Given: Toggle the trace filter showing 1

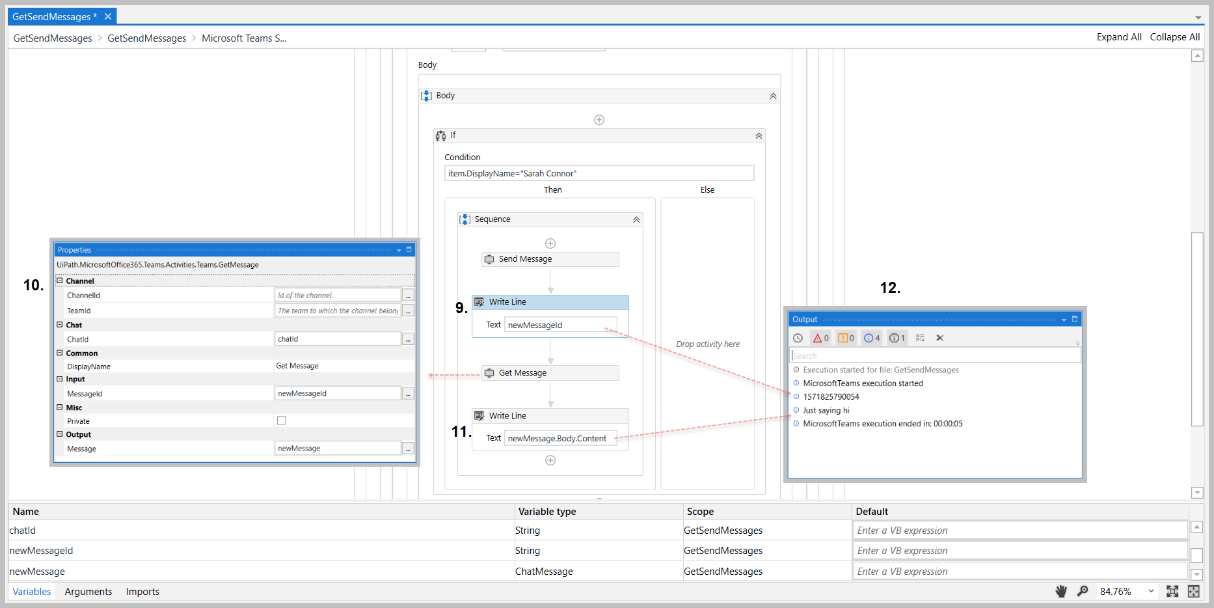Looking at the screenshot, I should coord(897,338).
